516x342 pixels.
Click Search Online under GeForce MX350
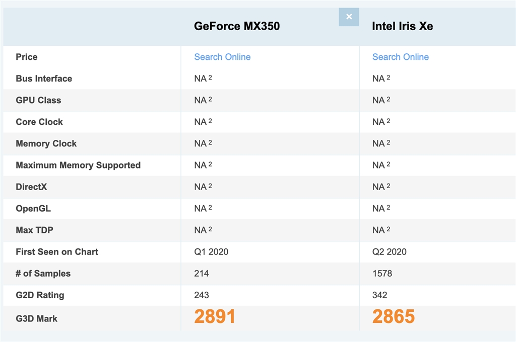click(222, 57)
